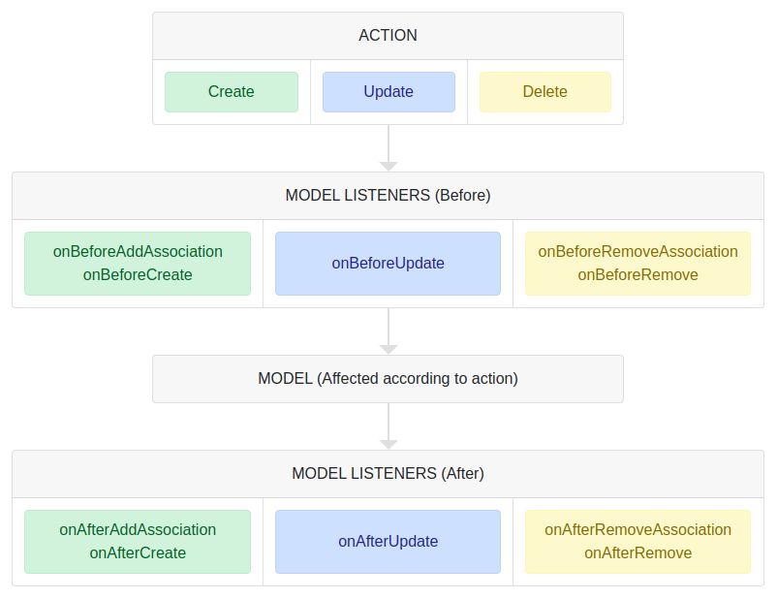The image size is (777, 599).
Task: Select the blue Update action box
Action: [388, 92]
